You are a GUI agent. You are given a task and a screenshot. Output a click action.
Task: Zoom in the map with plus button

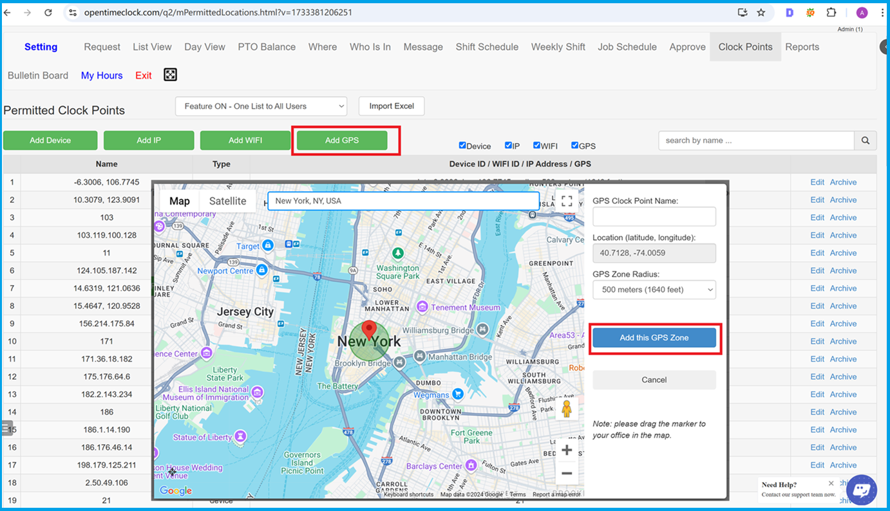pos(567,450)
